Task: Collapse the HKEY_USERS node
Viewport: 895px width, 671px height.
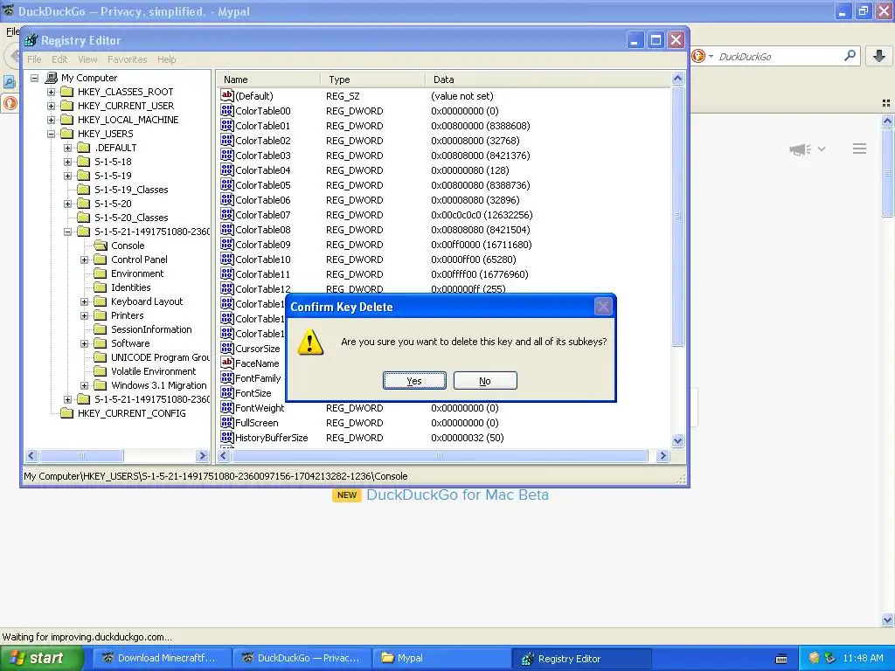Action: [51, 134]
